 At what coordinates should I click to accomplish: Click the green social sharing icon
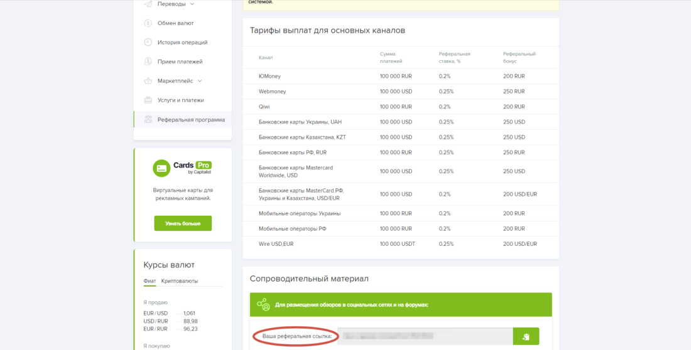tap(263, 305)
